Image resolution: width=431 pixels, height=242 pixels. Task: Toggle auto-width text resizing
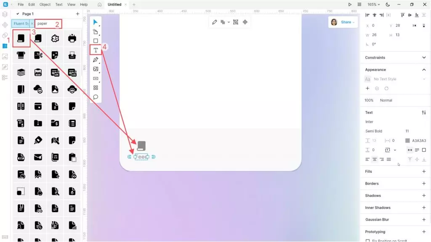click(x=410, y=150)
